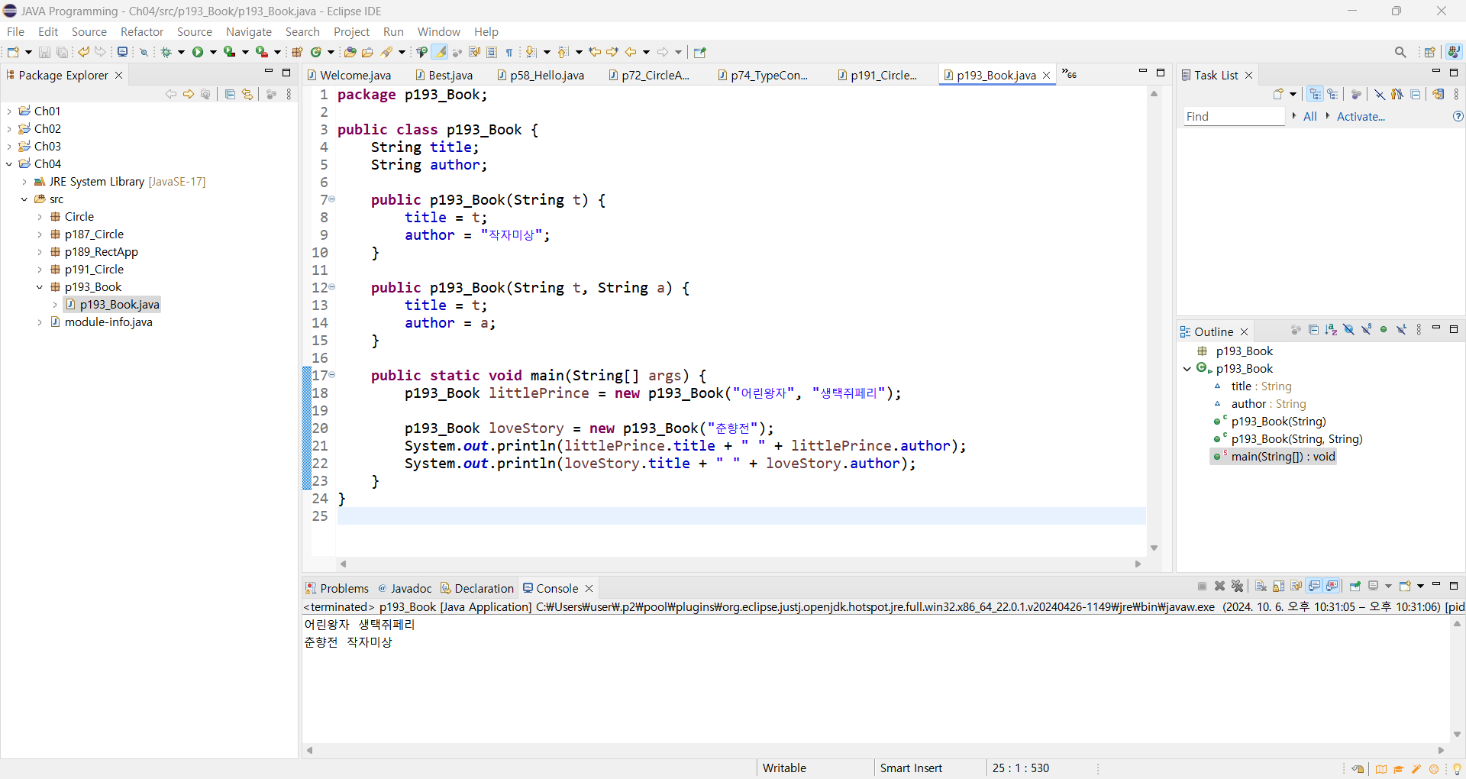This screenshot has width=1466, height=779.
Task: Click the Save toolbar icon
Action: tap(44, 52)
